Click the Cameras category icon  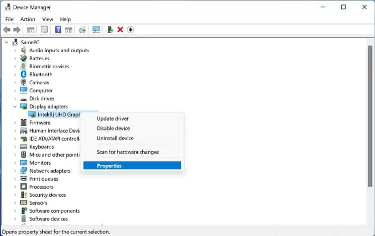[24, 82]
